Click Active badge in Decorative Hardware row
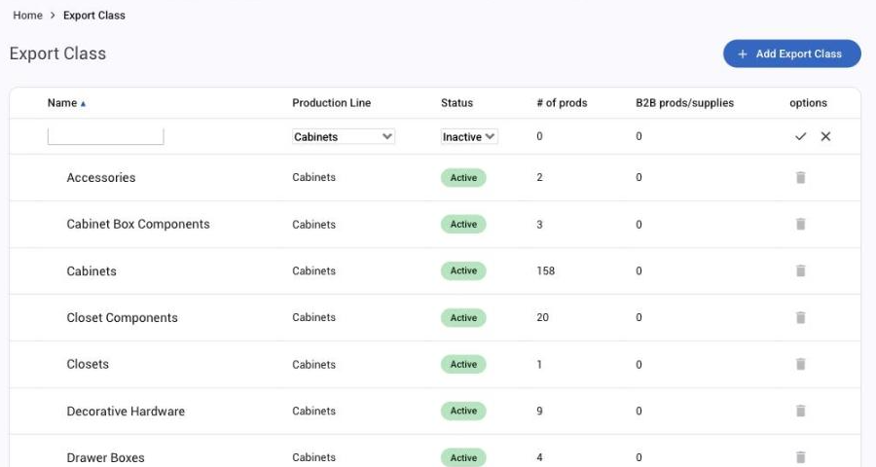 pos(463,411)
